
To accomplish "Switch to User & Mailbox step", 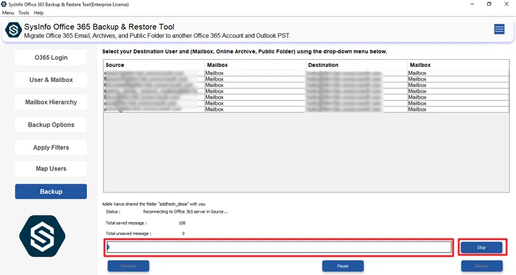I will (x=51, y=80).
